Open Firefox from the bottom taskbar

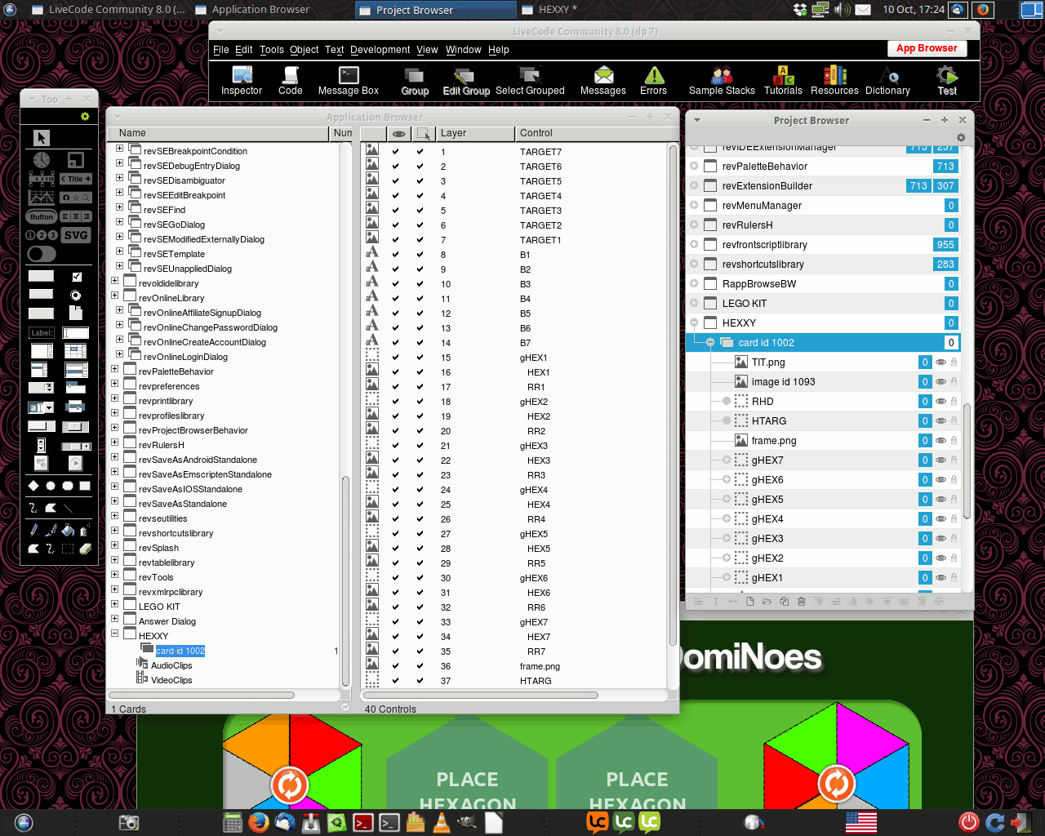259,822
